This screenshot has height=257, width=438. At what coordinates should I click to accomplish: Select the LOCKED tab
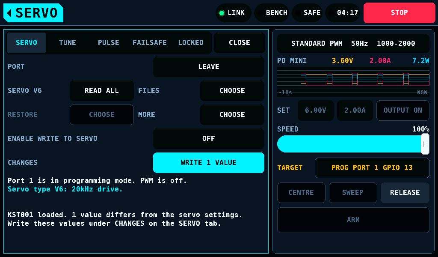[x=191, y=43]
